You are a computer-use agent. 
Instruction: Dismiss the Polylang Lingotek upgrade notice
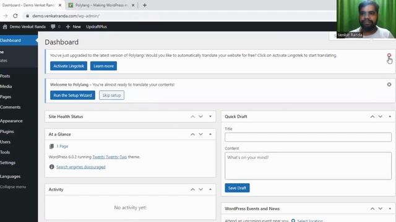tap(389, 55)
